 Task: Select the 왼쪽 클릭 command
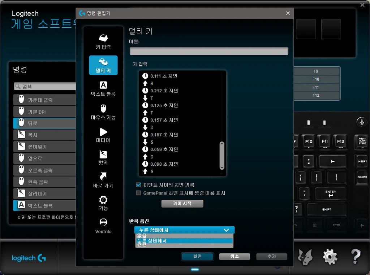[44, 182]
